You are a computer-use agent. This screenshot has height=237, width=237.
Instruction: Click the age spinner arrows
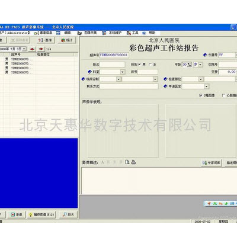click(189, 65)
